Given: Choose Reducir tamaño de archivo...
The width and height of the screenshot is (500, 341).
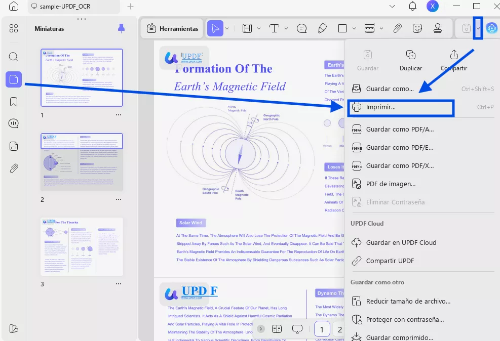Looking at the screenshot, I should pyautogui.click(x=422, y=301).
